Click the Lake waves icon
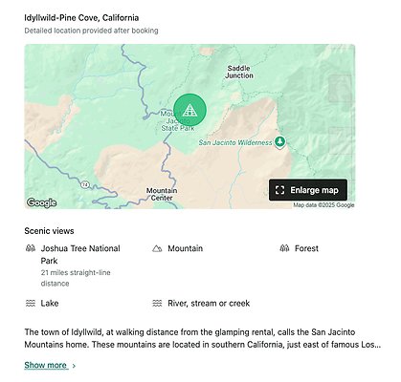The width and height of the screenshot is (401, 382). click(x=31, y=303)
